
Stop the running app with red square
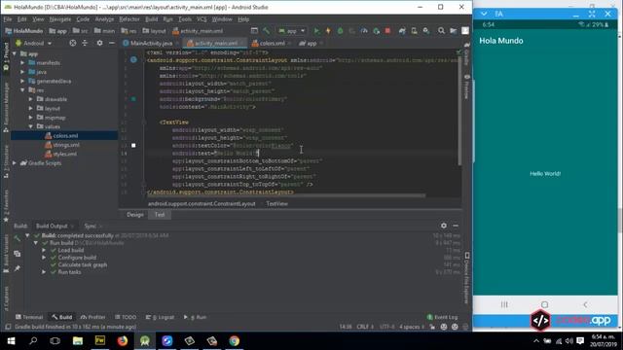pos(387,31)
